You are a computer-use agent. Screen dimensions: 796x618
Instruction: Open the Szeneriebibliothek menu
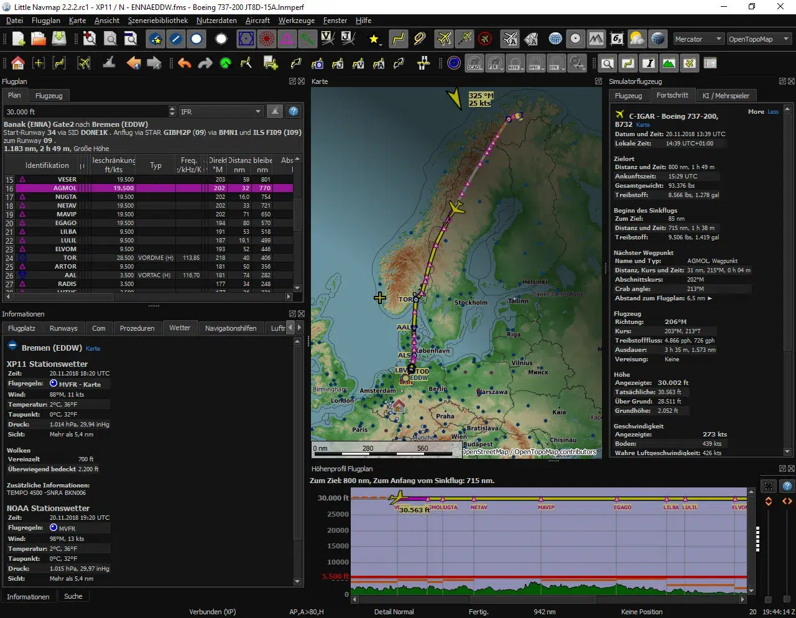157,21
